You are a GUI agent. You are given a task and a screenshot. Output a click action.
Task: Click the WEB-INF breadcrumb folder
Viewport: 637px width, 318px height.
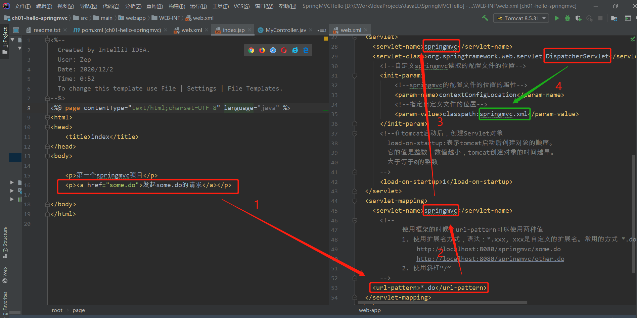166,18
